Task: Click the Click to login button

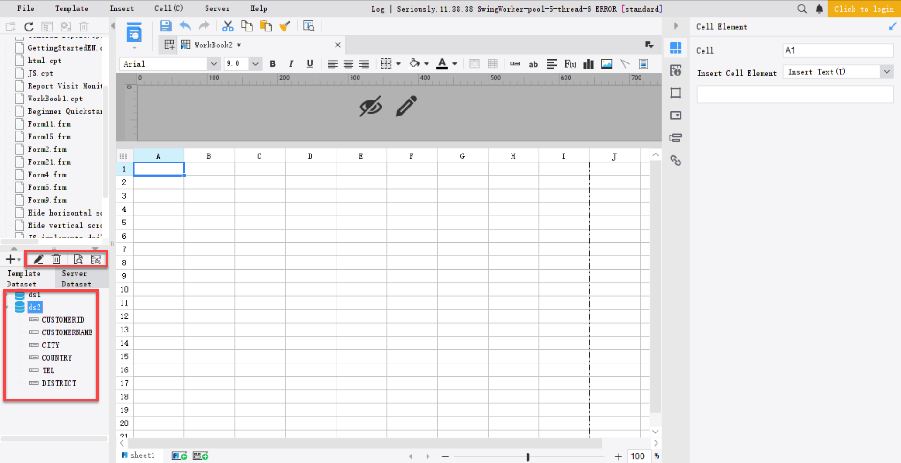Action: pyautogui.click(x=864, y=8)
